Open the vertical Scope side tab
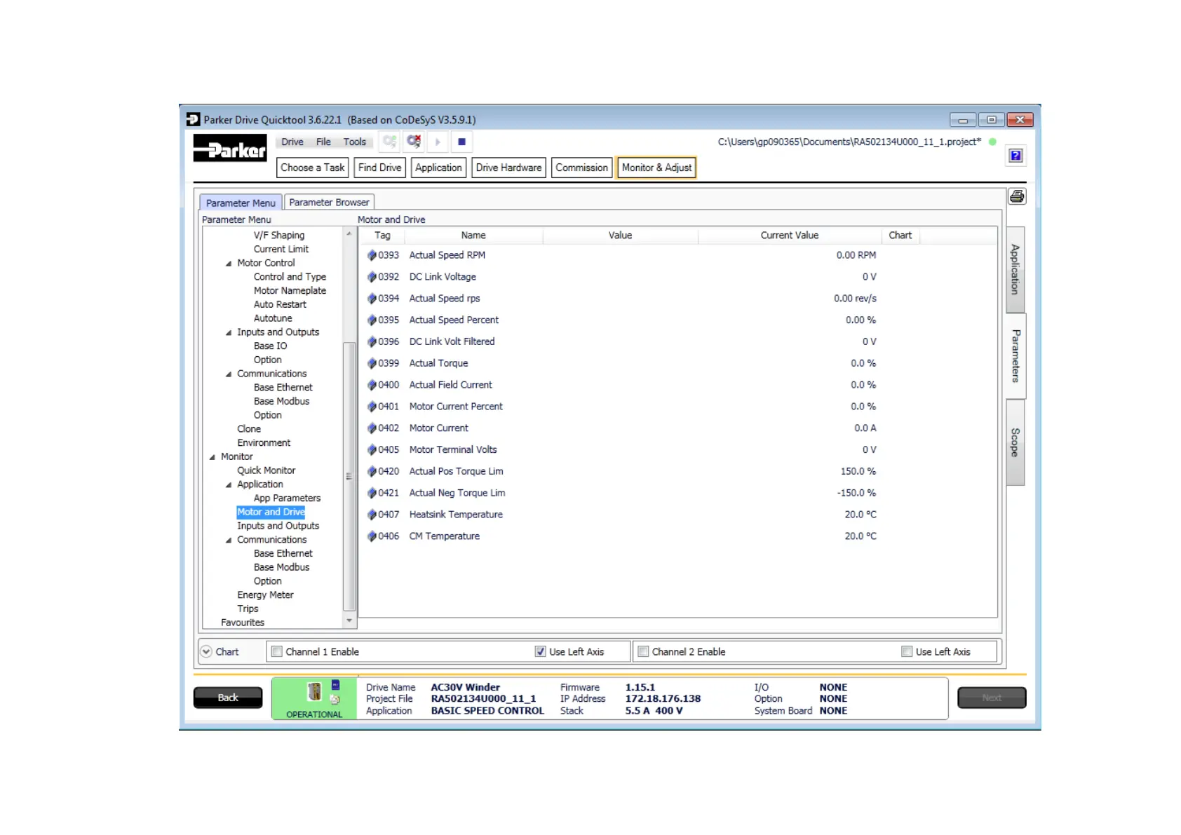1181x835 pixels. click(x=1015, y=442)
